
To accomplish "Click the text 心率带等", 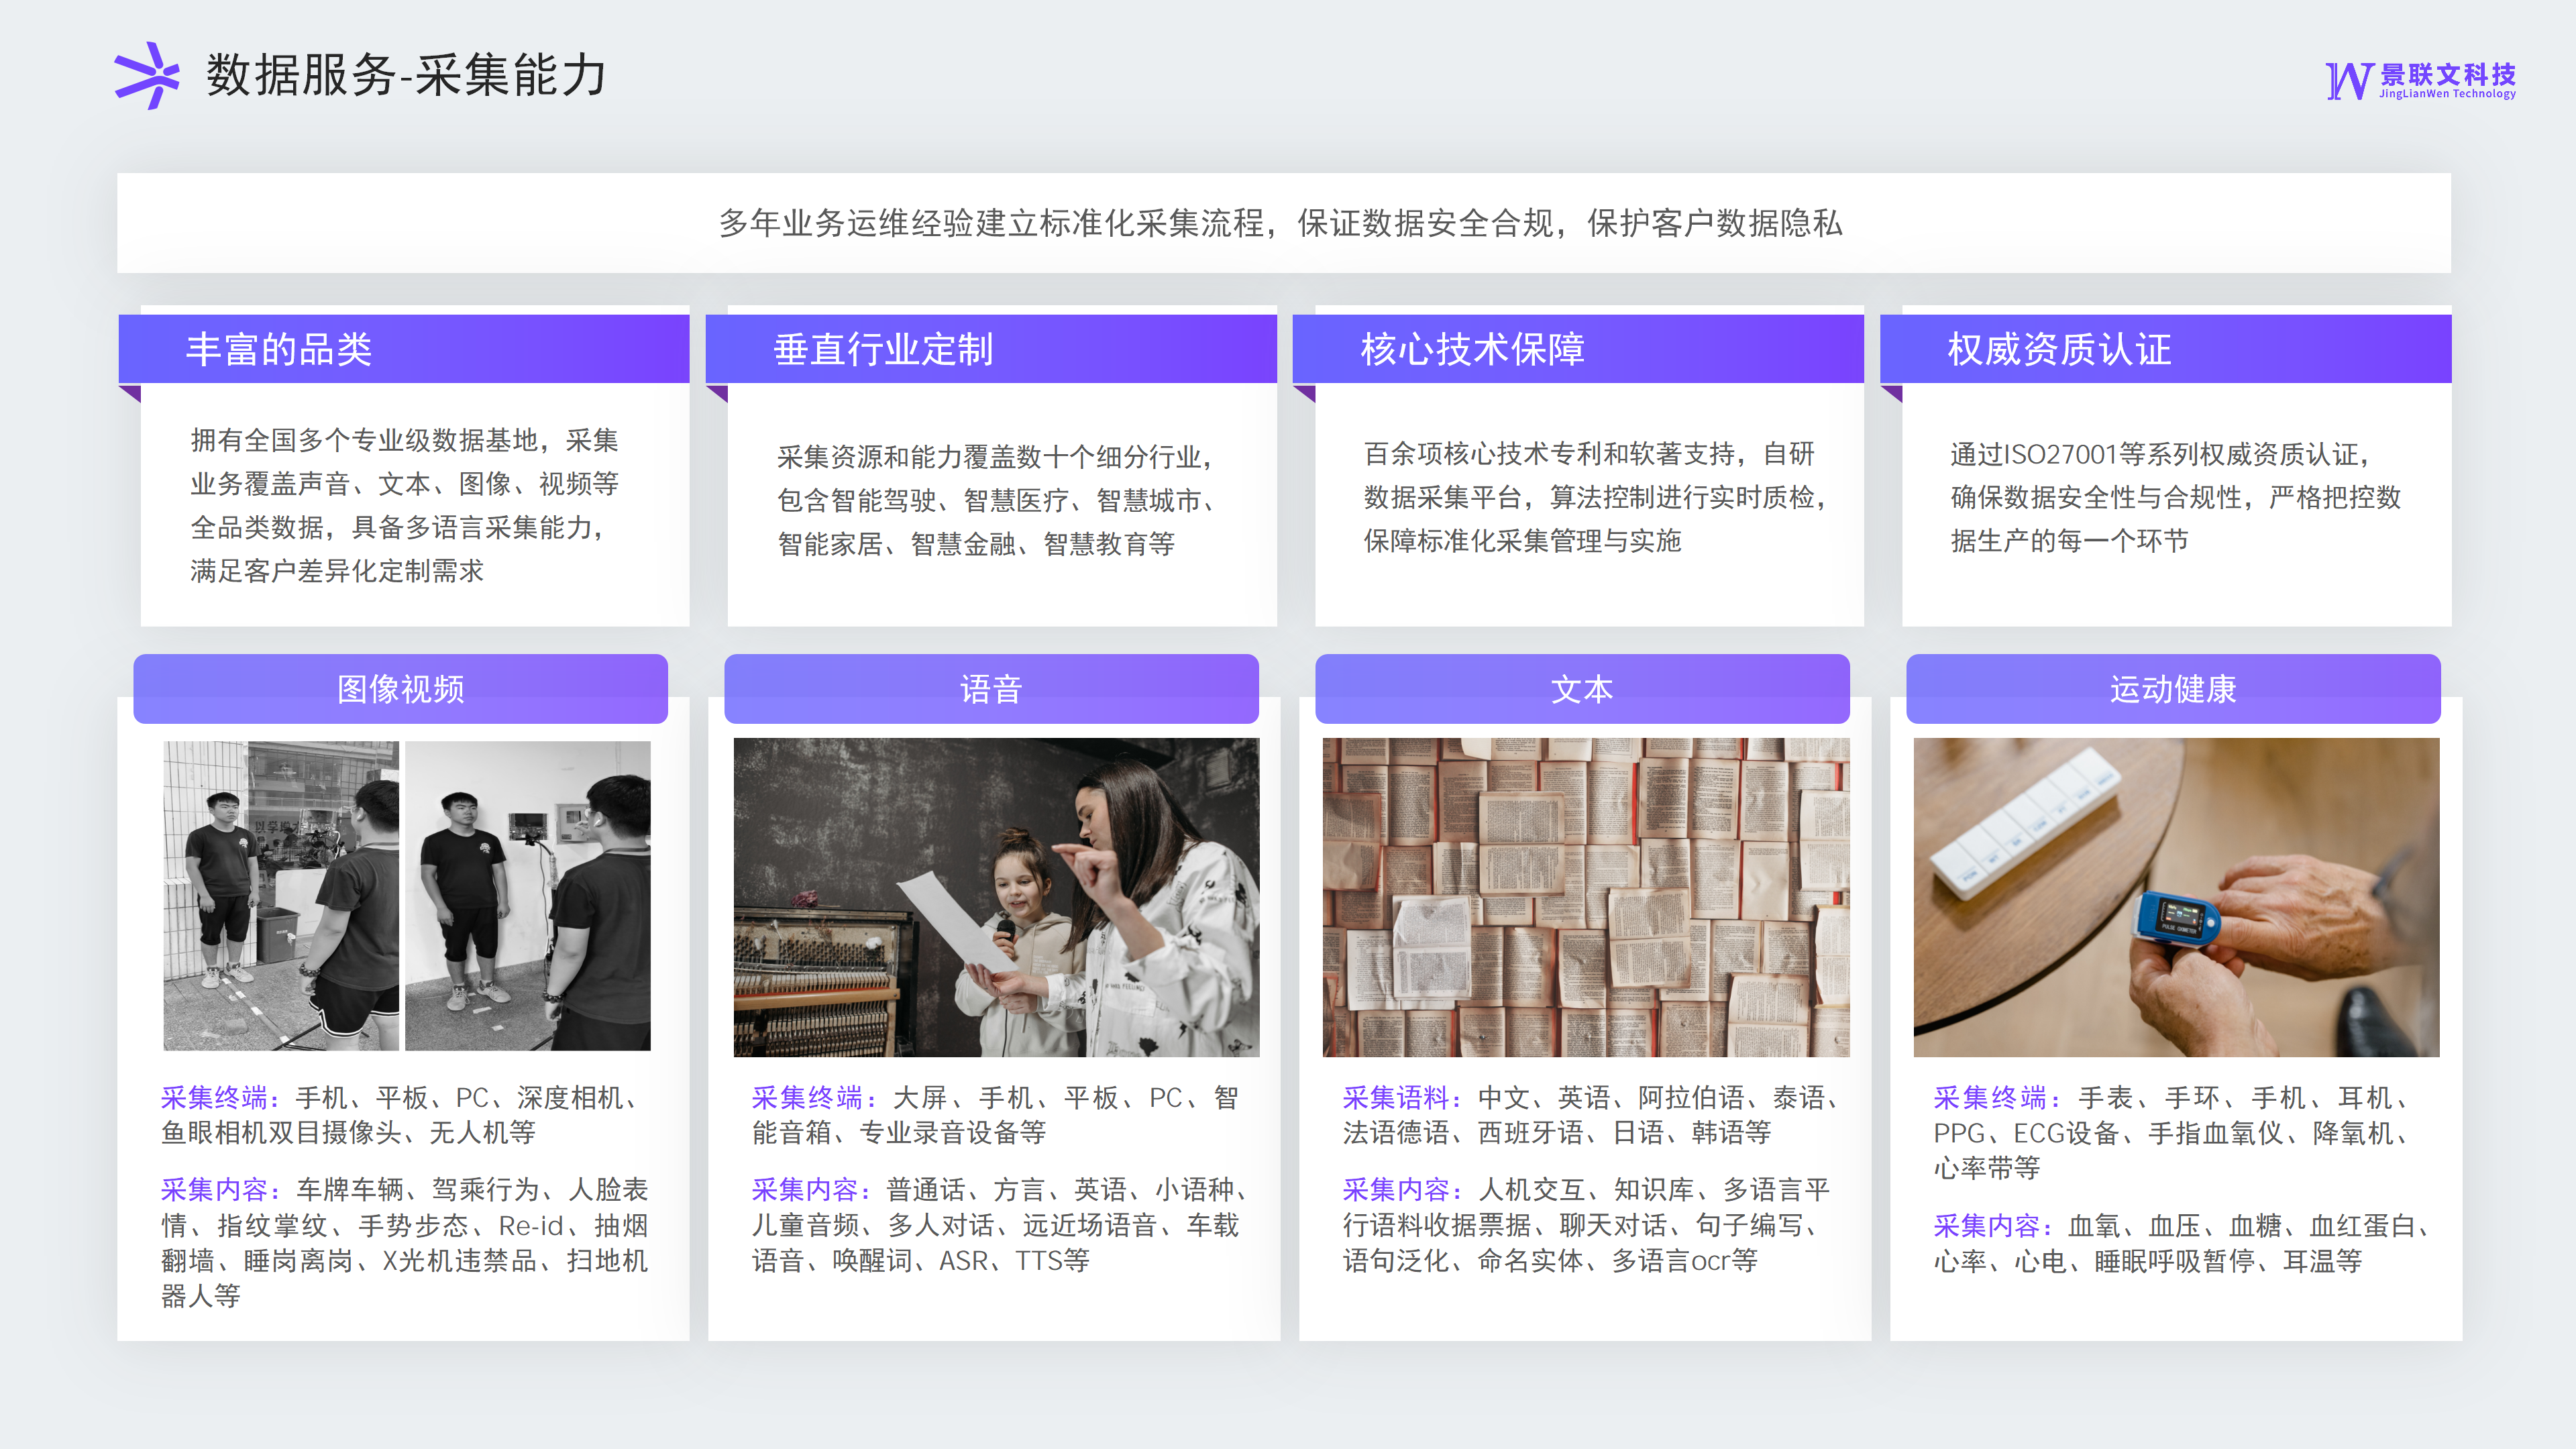I will (x=1987, y=1168).
